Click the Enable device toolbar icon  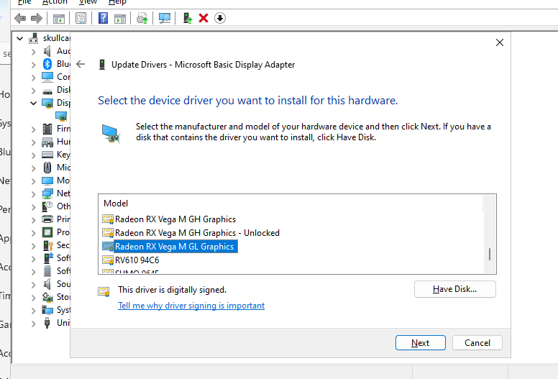tap(188, 18)
